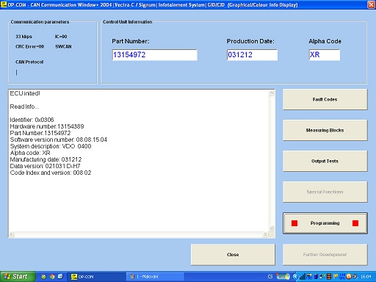
Task: Click into the Alpha Code field
Action: (325, 55)
